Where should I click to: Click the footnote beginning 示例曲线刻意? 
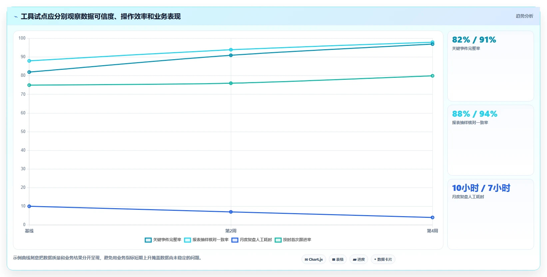pos(108,258)
